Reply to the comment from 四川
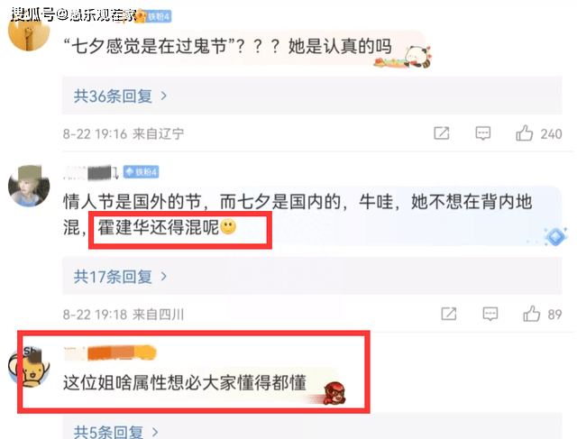This screenshot has width=577, height=439. click(490, 314)
